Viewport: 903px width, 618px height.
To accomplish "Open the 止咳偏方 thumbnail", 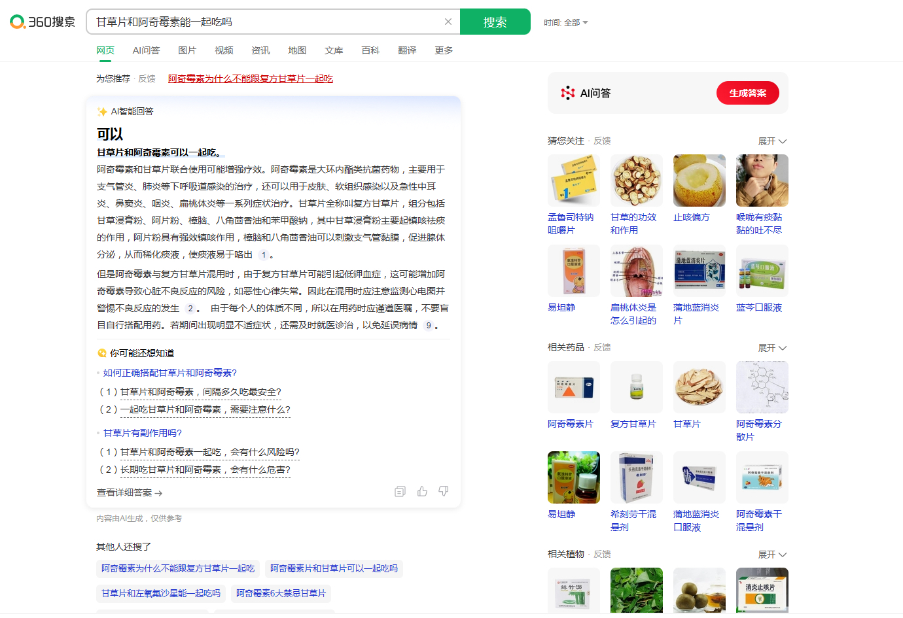I will point(699,180).
